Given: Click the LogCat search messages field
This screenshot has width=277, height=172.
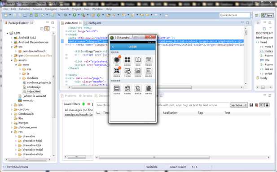Looking at the screenshot, I should point(163,105).
